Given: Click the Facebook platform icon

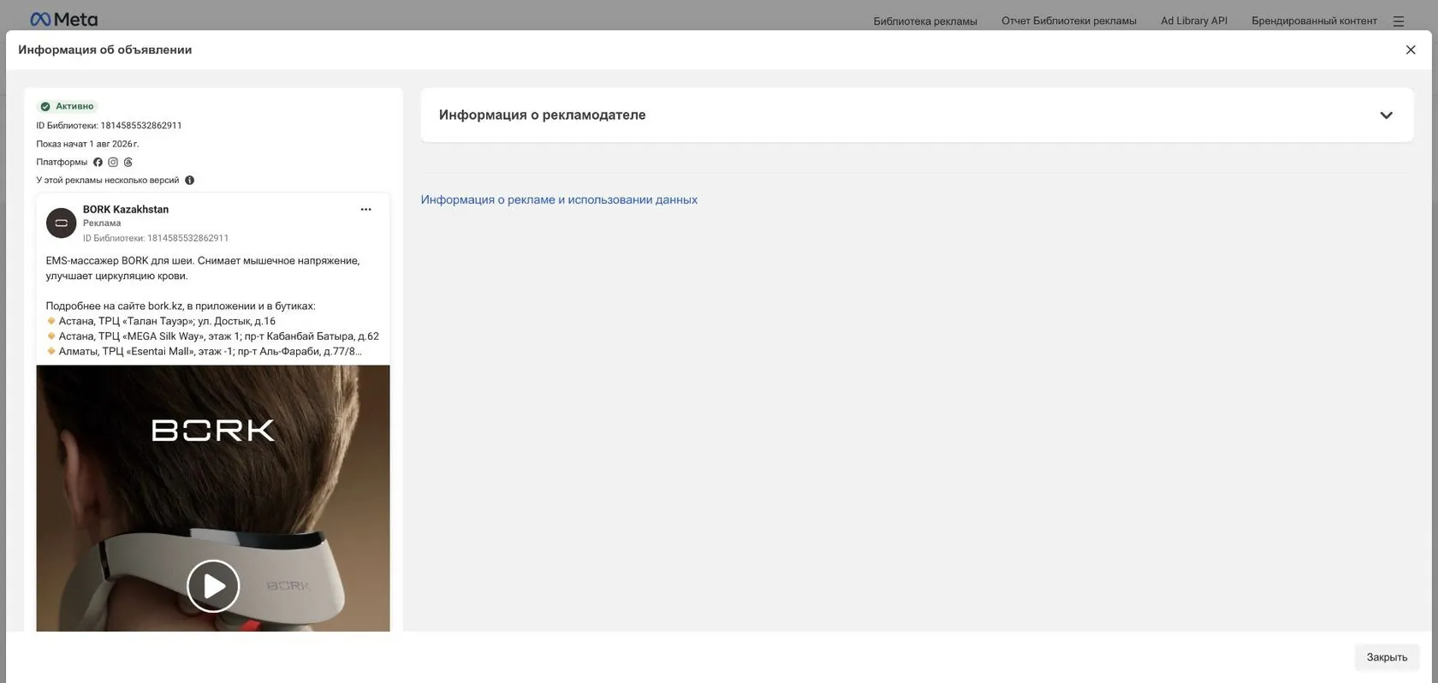Looking at the screenshot, I should pos(98,162).
